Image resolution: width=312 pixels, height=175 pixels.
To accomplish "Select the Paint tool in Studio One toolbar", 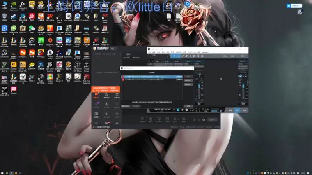I will click(x=190, y=56).
